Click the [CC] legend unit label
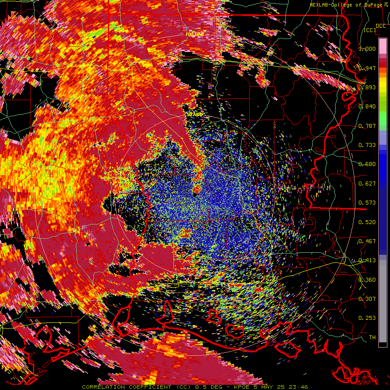 pos(370,30)
